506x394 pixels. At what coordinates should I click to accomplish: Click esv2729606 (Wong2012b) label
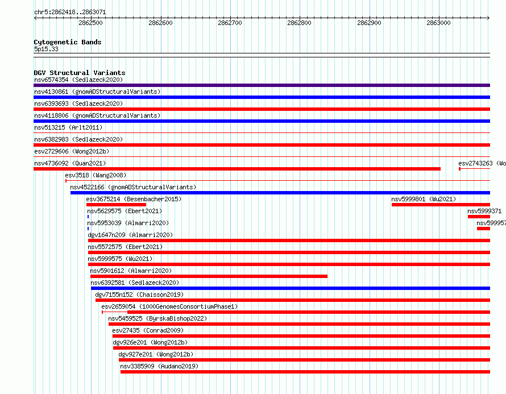coord(72,151)
